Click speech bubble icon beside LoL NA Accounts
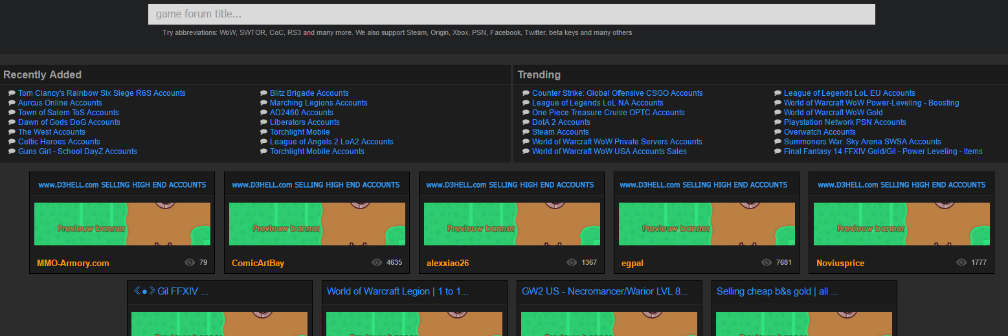 coord(526,103)
